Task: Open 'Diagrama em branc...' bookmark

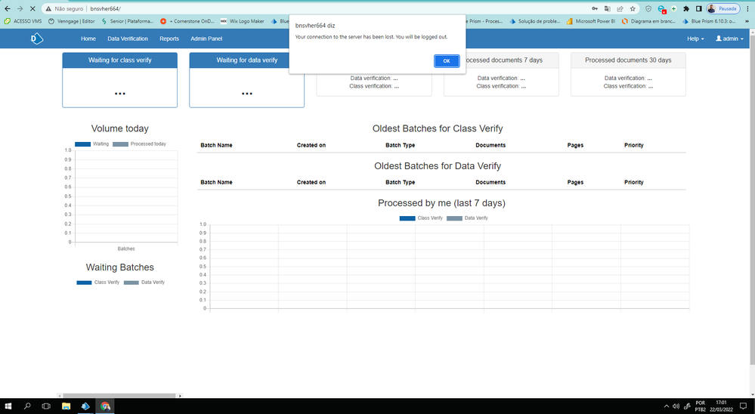Action: pyautogui.click(x=648, y=21)
